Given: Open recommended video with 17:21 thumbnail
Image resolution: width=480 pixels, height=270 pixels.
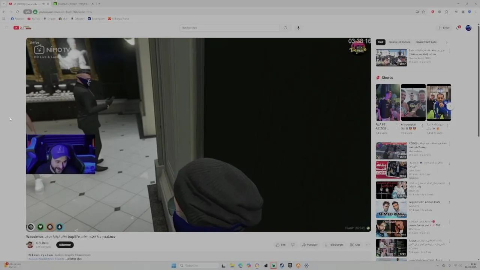Looking at the screenshot, I should 391,247.
